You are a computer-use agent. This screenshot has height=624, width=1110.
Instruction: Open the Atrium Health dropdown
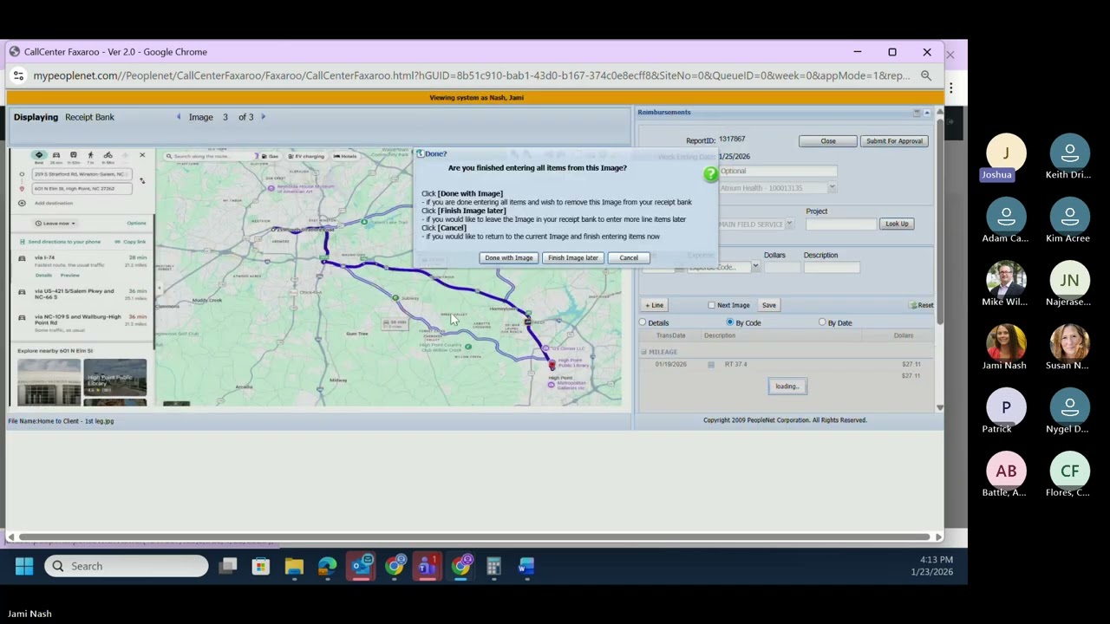coord(832,188)
